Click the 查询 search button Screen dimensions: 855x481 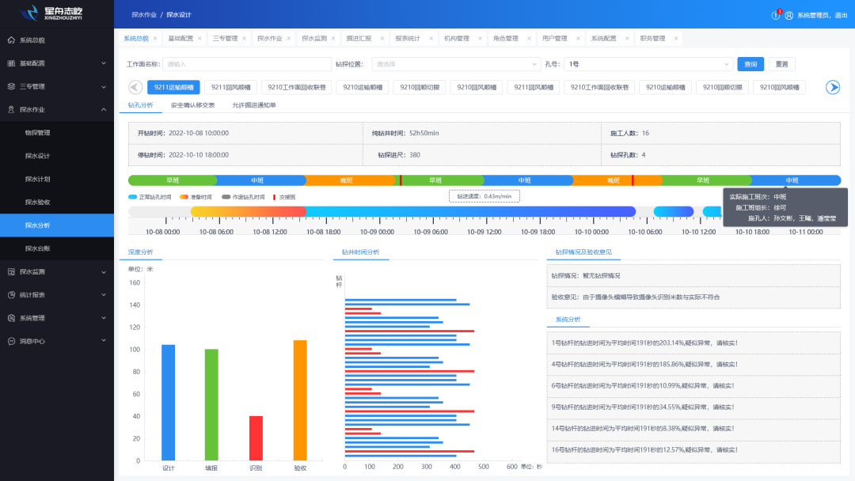pos(750,64)
